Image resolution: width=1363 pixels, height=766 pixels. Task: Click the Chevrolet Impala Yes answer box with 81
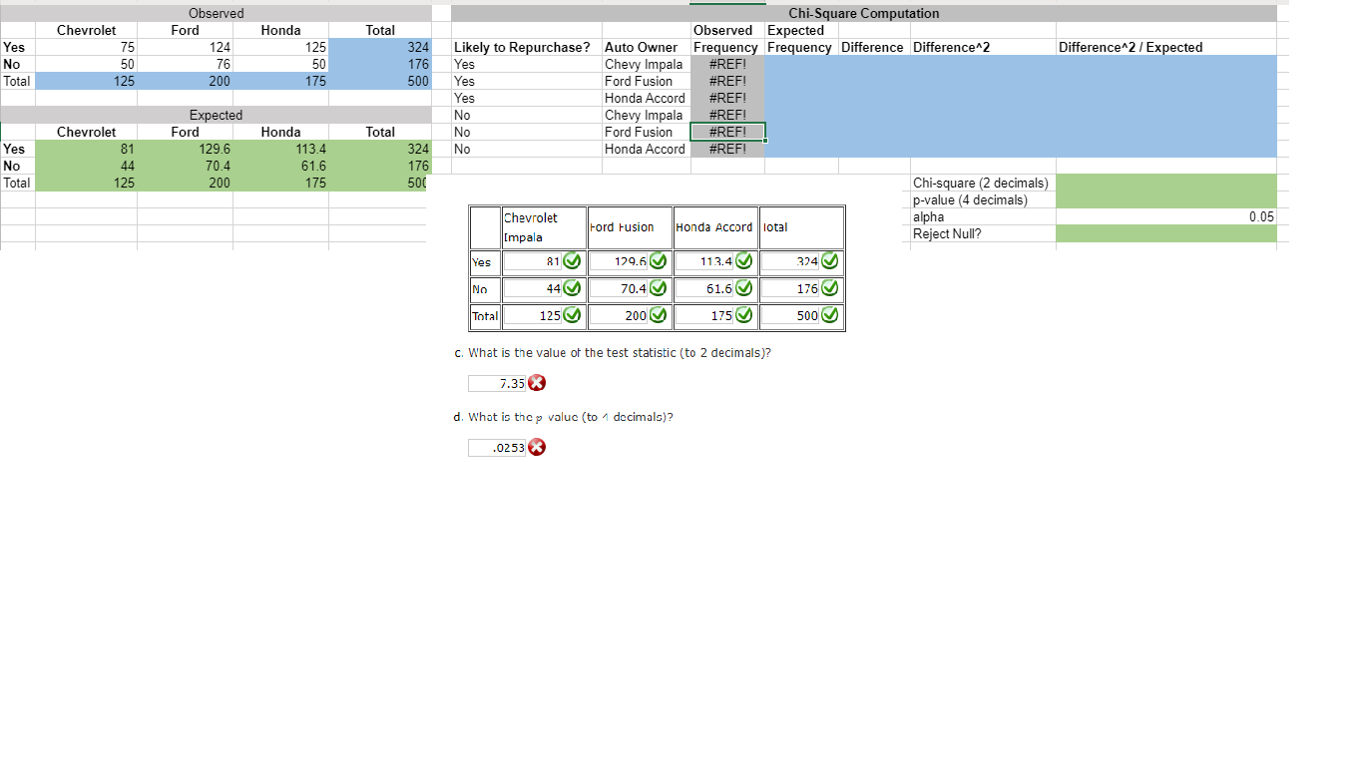pyautogui.click(x=532, y=261)
